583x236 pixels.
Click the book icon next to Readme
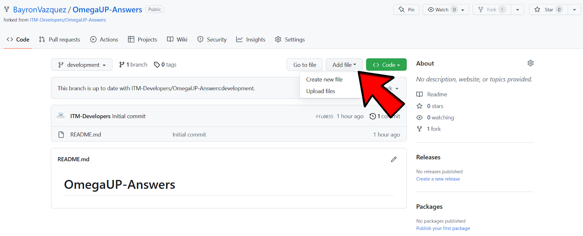420,94
